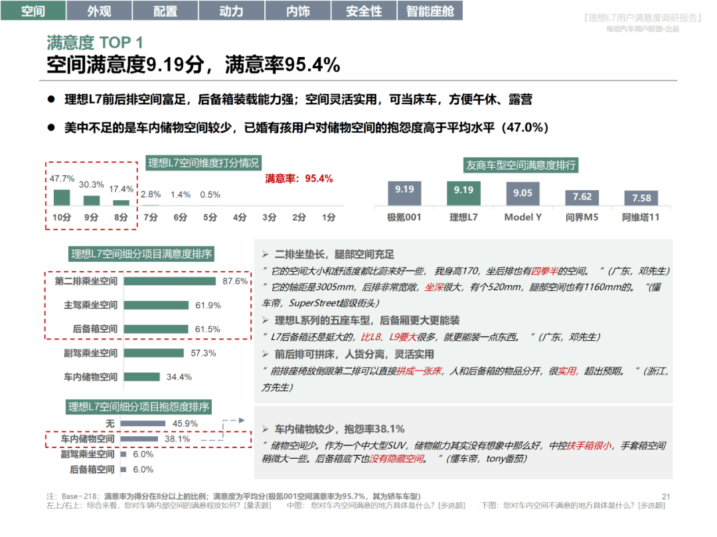Click the 理想L7空间细分项目满意度排序 label
The width and height of the screenshot is (717, 537).
pos(141,254)
